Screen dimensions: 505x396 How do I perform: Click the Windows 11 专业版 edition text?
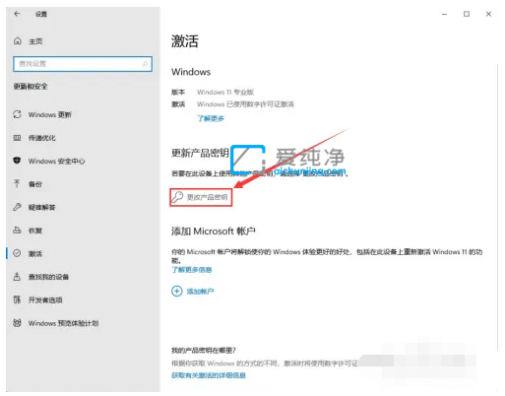[225, 92]
